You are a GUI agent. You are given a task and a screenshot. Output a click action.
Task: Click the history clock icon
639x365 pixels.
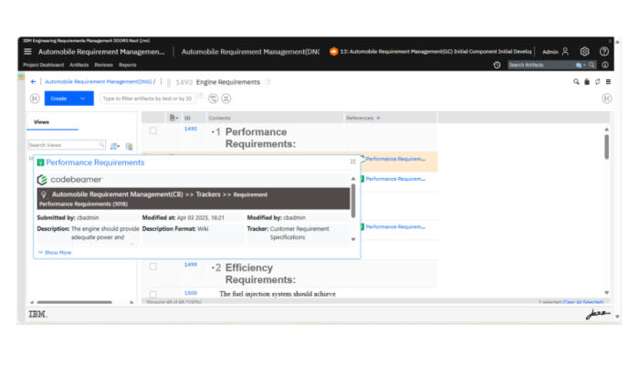click(497, 65)
